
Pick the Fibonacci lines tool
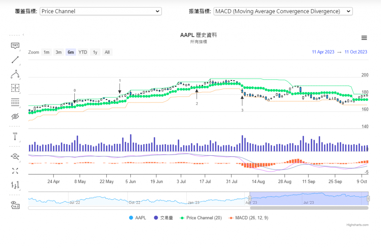(x=15, y=102)
